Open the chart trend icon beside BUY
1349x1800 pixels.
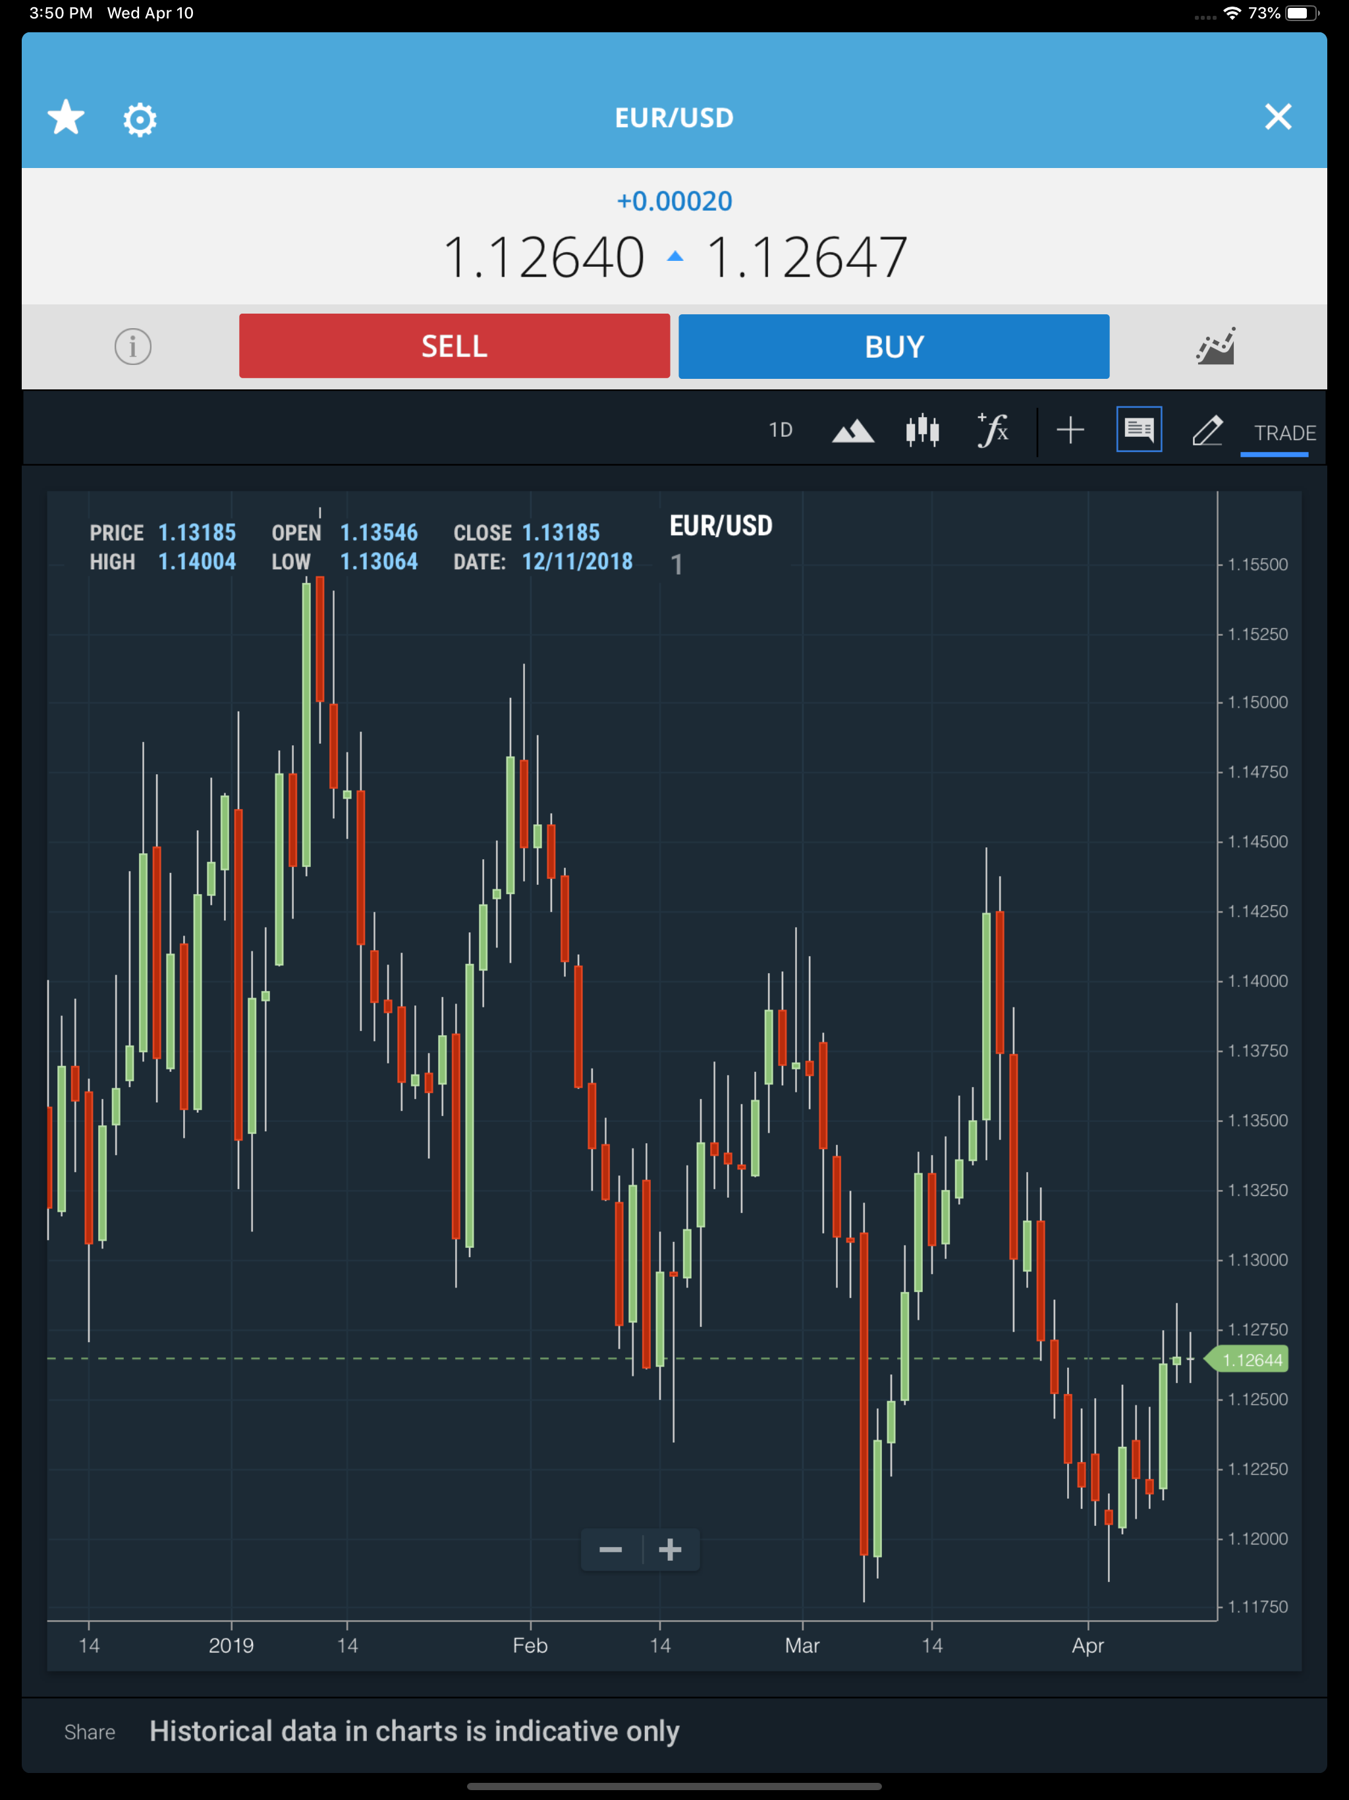1215,346
